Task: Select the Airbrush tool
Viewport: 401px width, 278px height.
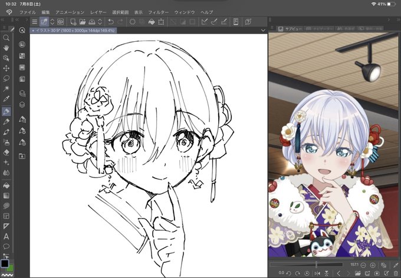Action: (6, 142)
